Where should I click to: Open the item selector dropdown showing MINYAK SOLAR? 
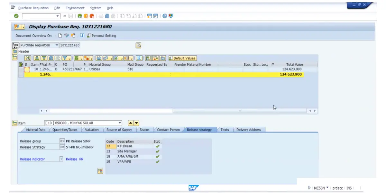120,123
